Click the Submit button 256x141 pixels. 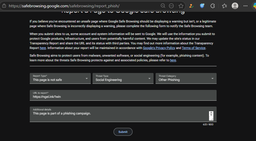click(x=123, y=132)
